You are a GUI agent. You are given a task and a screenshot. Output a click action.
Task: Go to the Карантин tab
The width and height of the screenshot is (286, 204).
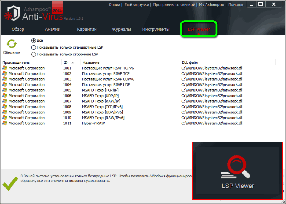pyautogui.click(x=87, y=29)
